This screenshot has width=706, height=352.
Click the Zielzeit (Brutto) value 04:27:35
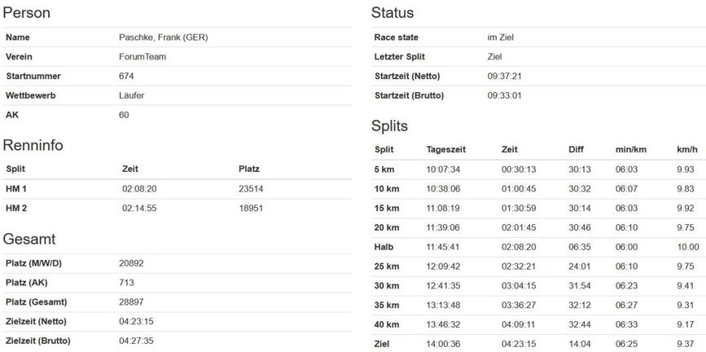pyautogui.click(x=136, y=341)
